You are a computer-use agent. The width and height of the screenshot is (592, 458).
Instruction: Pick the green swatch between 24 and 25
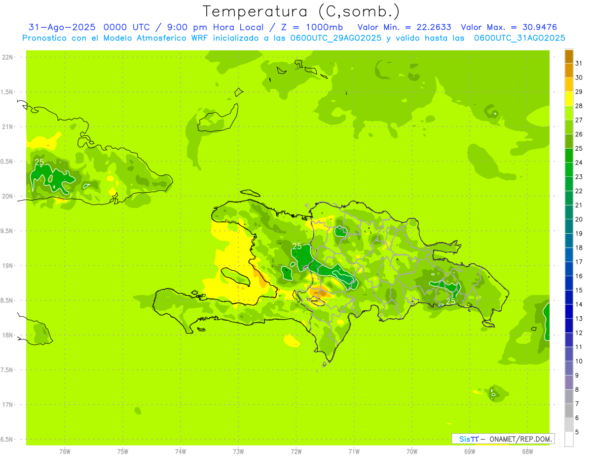[x=569, y=156]
